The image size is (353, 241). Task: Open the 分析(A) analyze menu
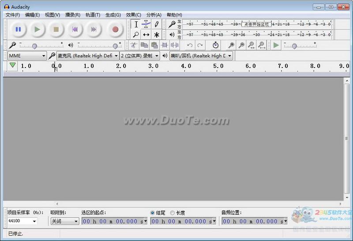(154, 15)
